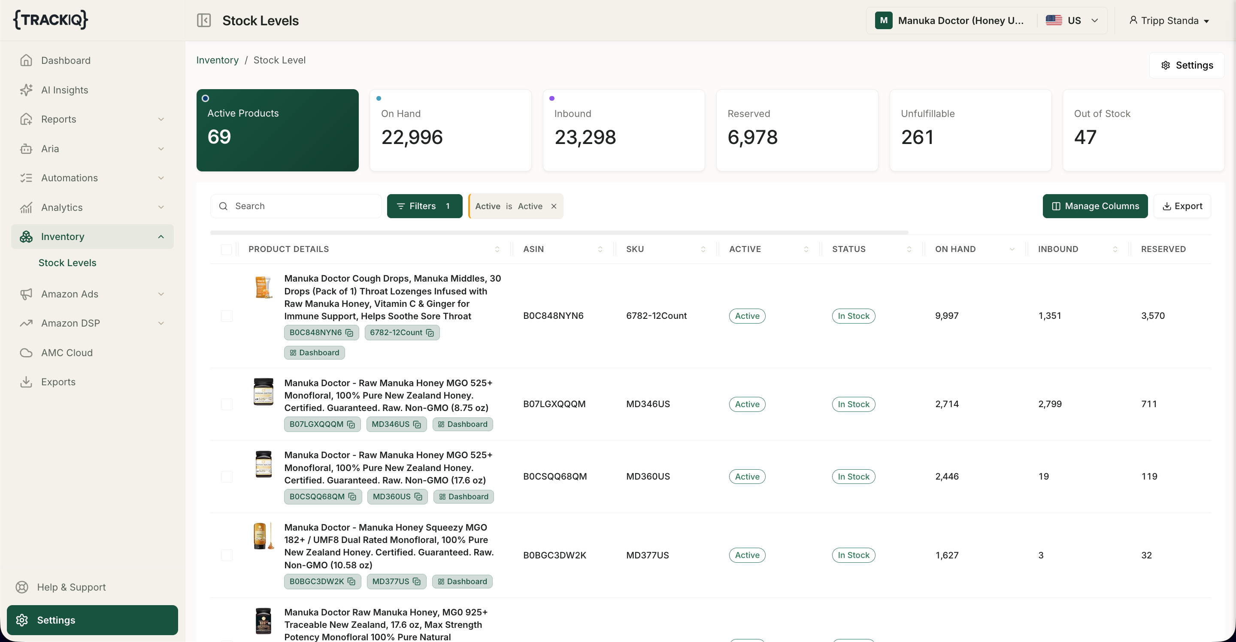Screen dimensions: 1236x642
Task: Click the Amazon Ads megaphone icon
Action: coord(26,294)
